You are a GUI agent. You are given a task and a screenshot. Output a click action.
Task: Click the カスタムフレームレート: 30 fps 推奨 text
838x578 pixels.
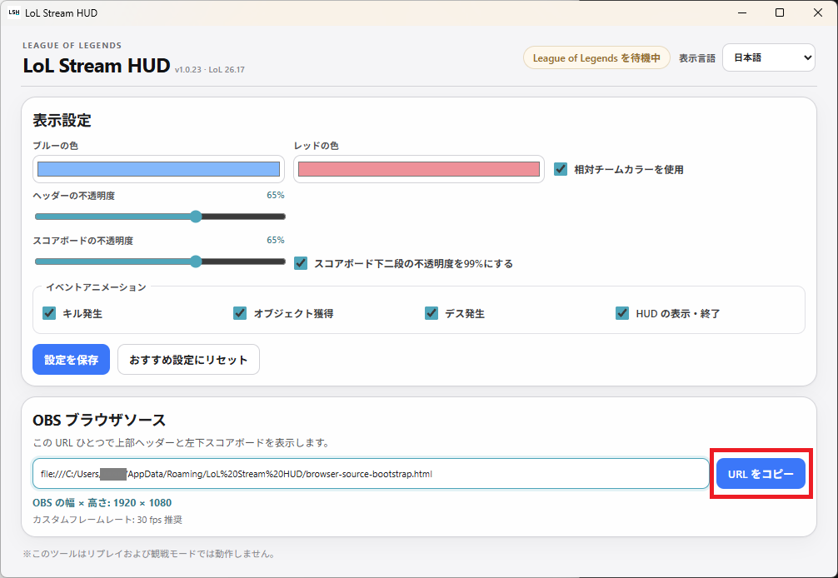[x=107, y=519]
